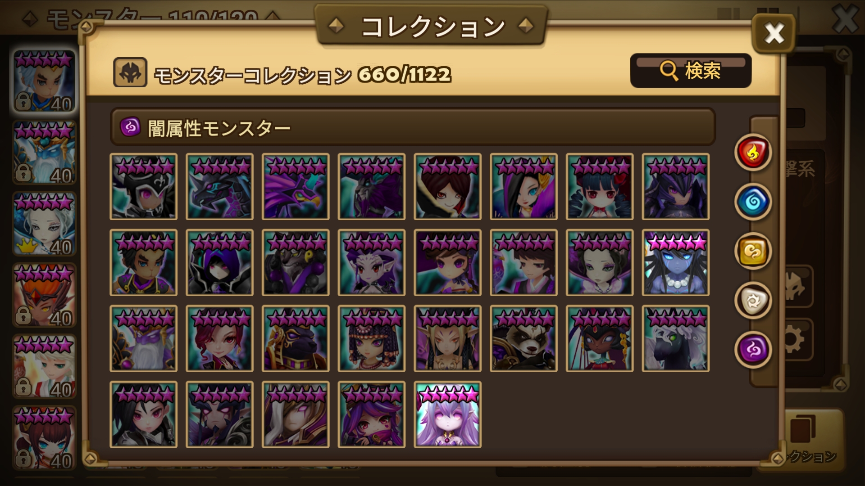Select the fire element filter icon
865x486 pixels.
(753, 153)
